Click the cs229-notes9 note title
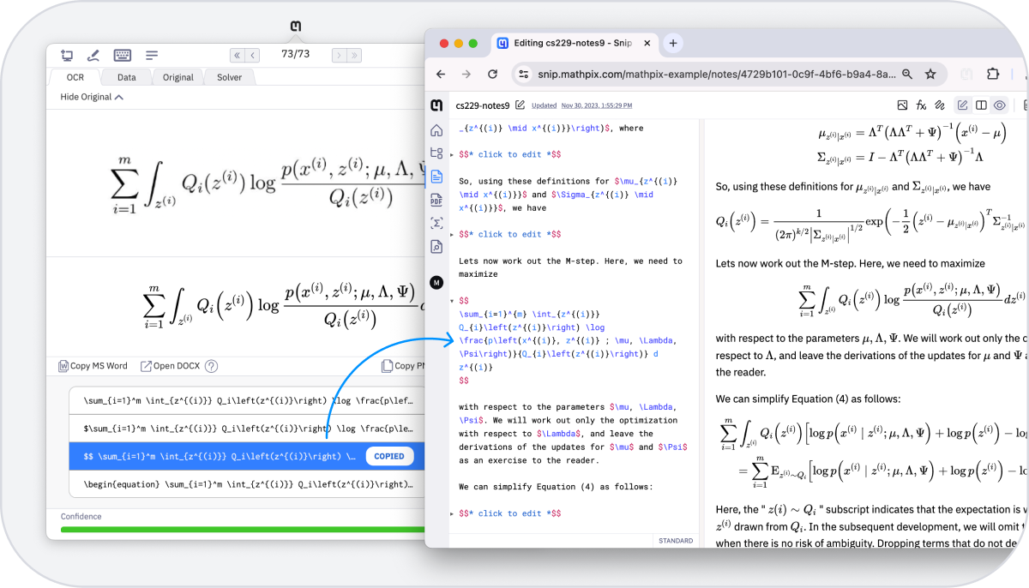1029x588 pixels. [x=483, y=105]
